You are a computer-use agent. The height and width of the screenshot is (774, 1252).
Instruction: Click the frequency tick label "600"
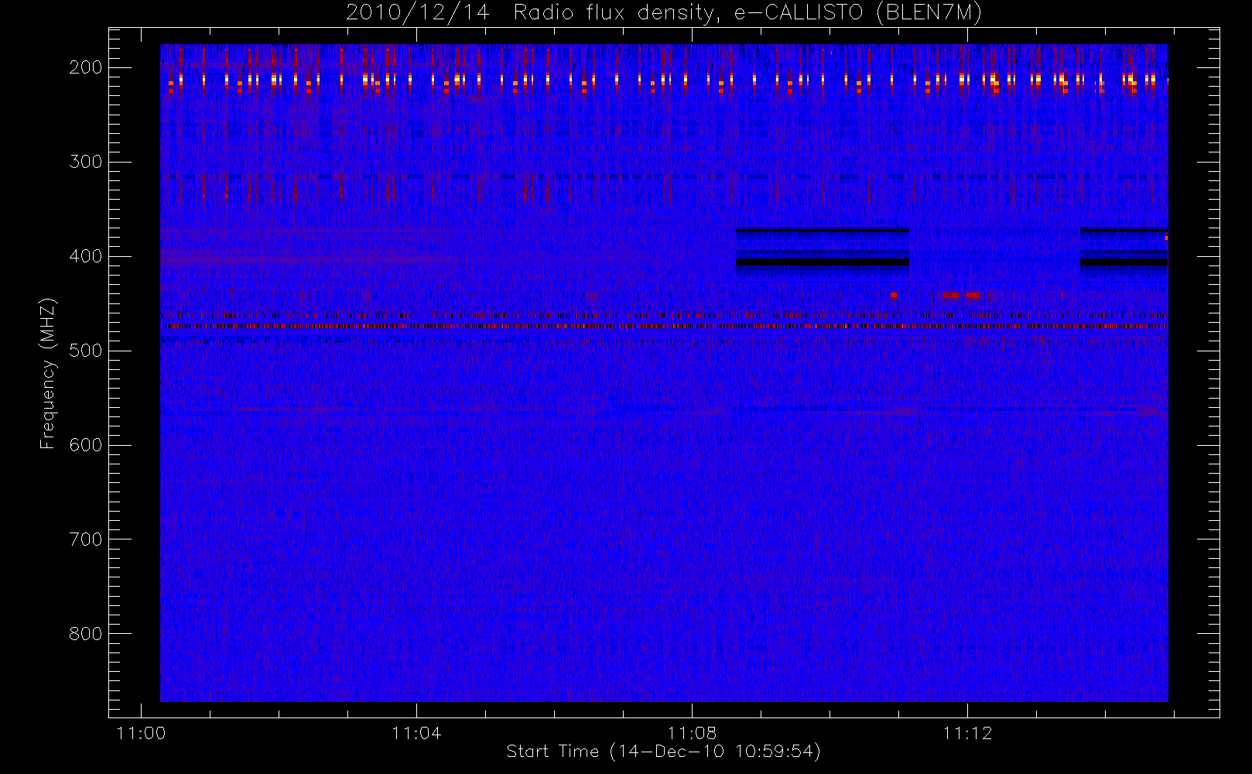pos(85,445)
